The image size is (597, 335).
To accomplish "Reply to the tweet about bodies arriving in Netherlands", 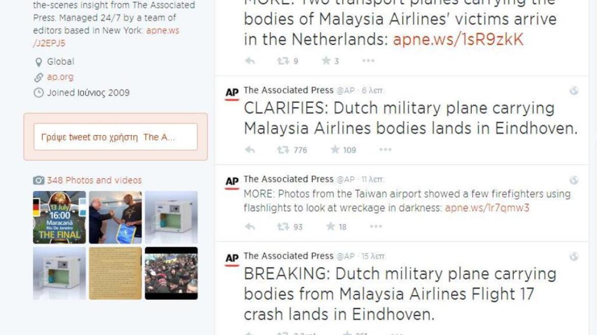I will (x=250, y=61).
